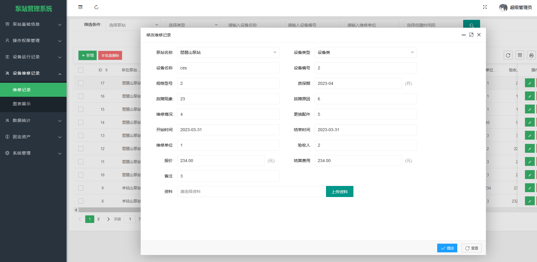Click the table refresh icon above the grid

pos(508,55)
